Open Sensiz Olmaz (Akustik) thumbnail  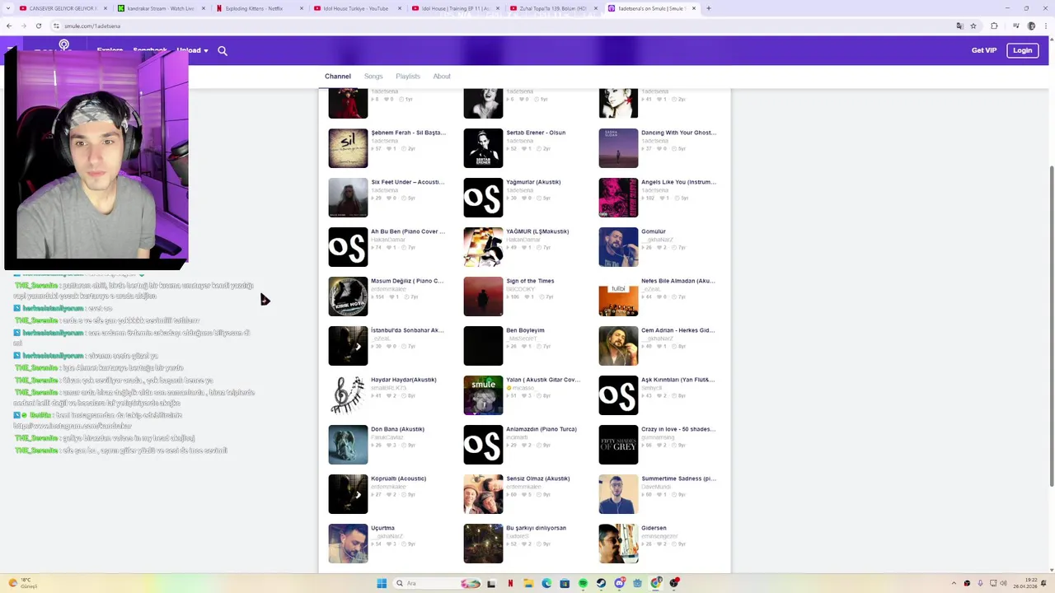point(483,494)
